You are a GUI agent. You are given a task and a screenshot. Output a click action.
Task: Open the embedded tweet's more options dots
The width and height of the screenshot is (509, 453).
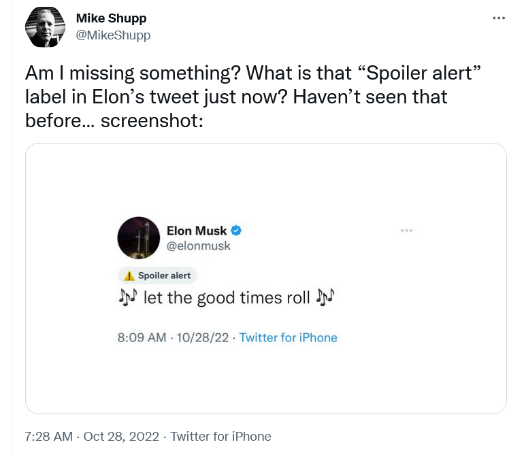coord(406,231)
